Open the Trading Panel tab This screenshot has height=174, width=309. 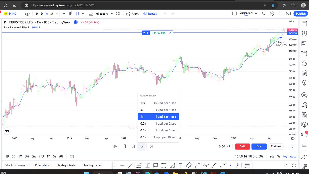click(93, 165)
